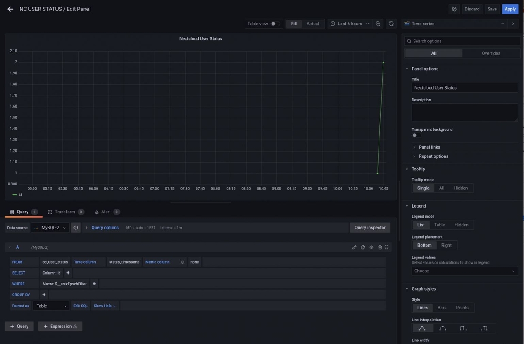Click the Apply button
Image resolution: width=524 pixels, height=344 pixels.
tap(510, 9)
